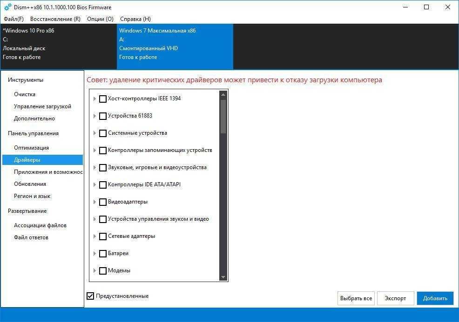Open the Восстановление (R) menu

pyautogui.click(x=55, y=19)
